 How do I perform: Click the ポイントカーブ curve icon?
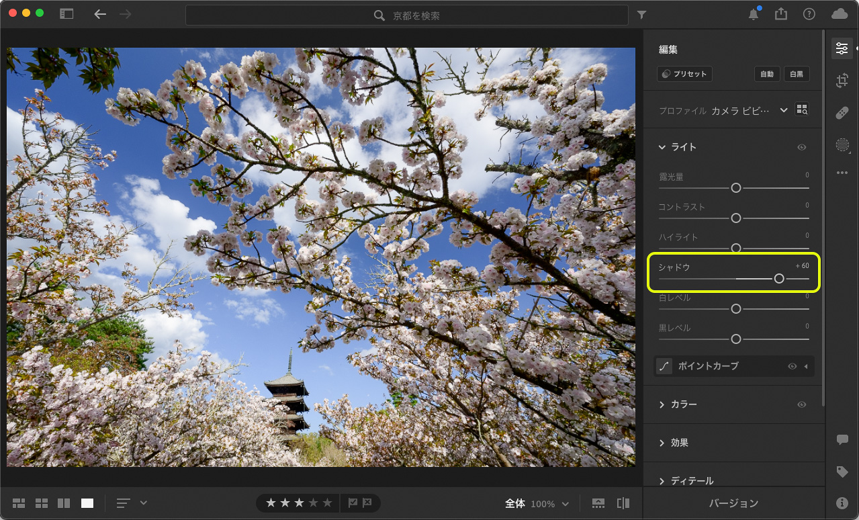pos(664,366)
